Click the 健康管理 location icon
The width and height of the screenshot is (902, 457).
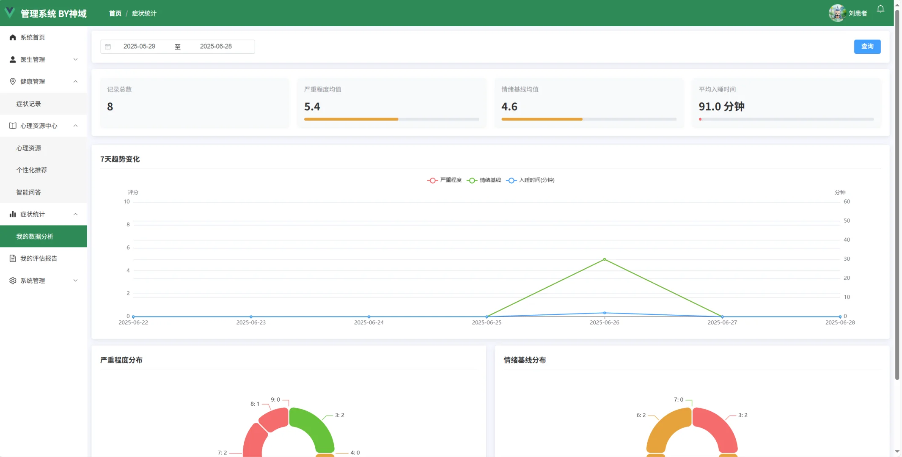(x=13, y=81)
